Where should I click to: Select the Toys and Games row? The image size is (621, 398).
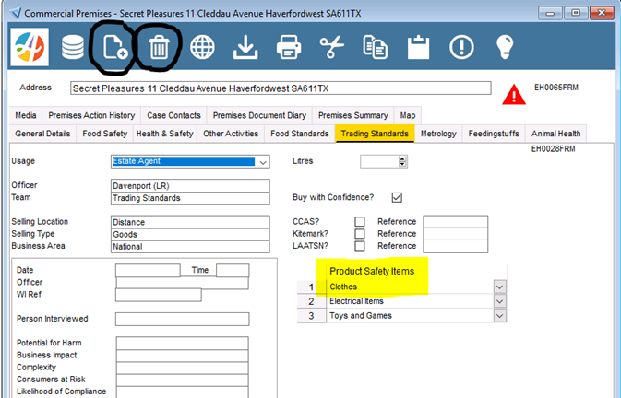click(410, 316)
